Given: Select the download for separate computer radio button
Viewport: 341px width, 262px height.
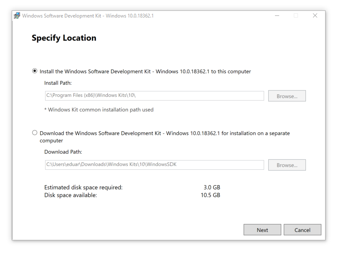Looking at the screenshot, I should coord(35,133).
